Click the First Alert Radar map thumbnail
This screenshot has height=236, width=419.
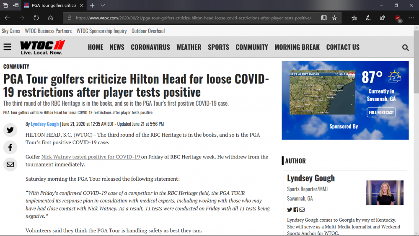pos(322,93)
